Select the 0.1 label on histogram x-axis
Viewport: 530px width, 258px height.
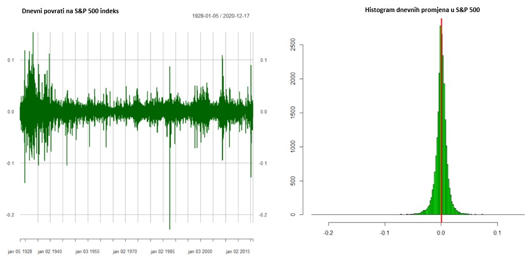click(x=498, y=233)
